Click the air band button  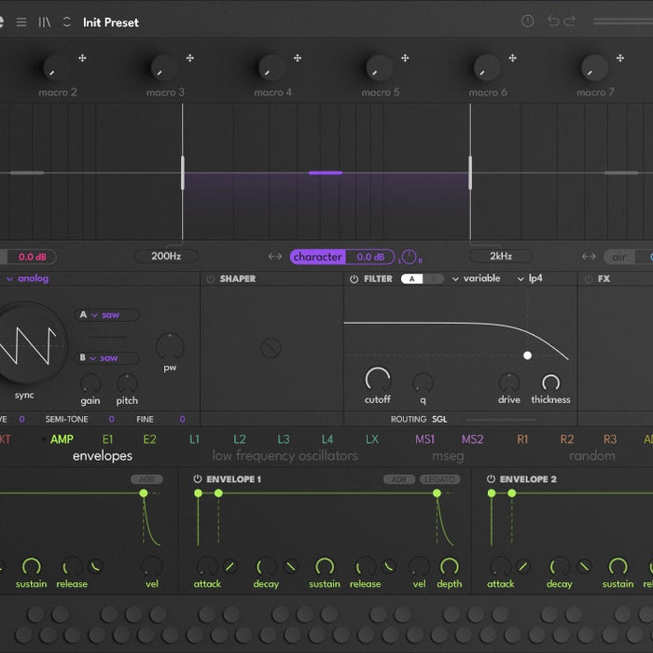619,257
